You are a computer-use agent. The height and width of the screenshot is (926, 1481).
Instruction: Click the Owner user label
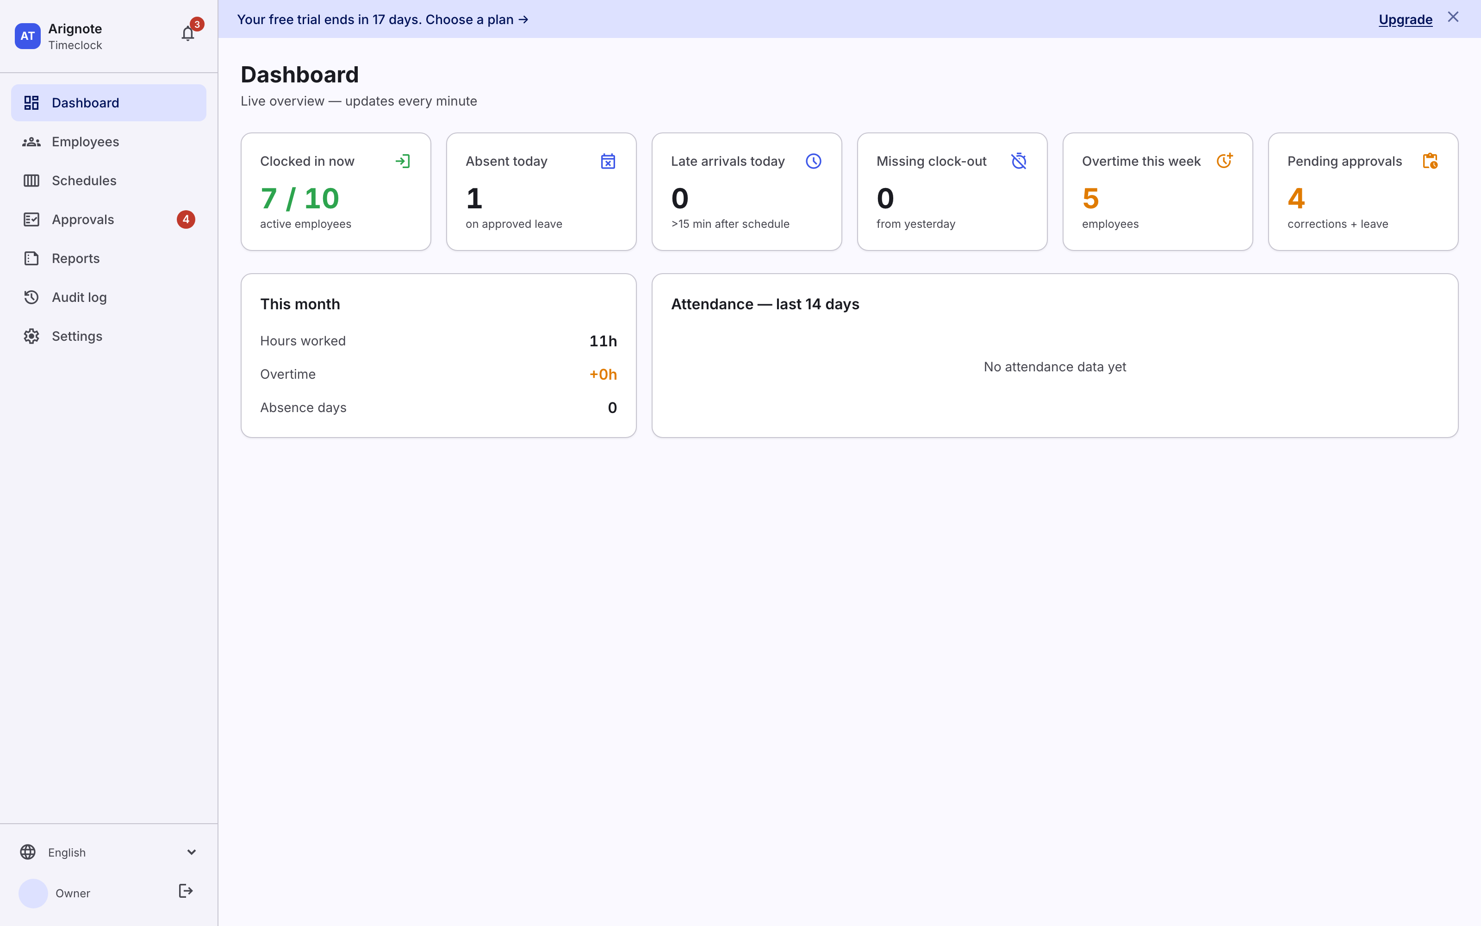pos(73,894)
